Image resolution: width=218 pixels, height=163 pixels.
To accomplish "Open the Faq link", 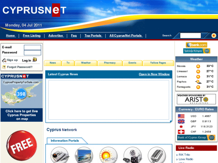I will [x=74, y=36].
